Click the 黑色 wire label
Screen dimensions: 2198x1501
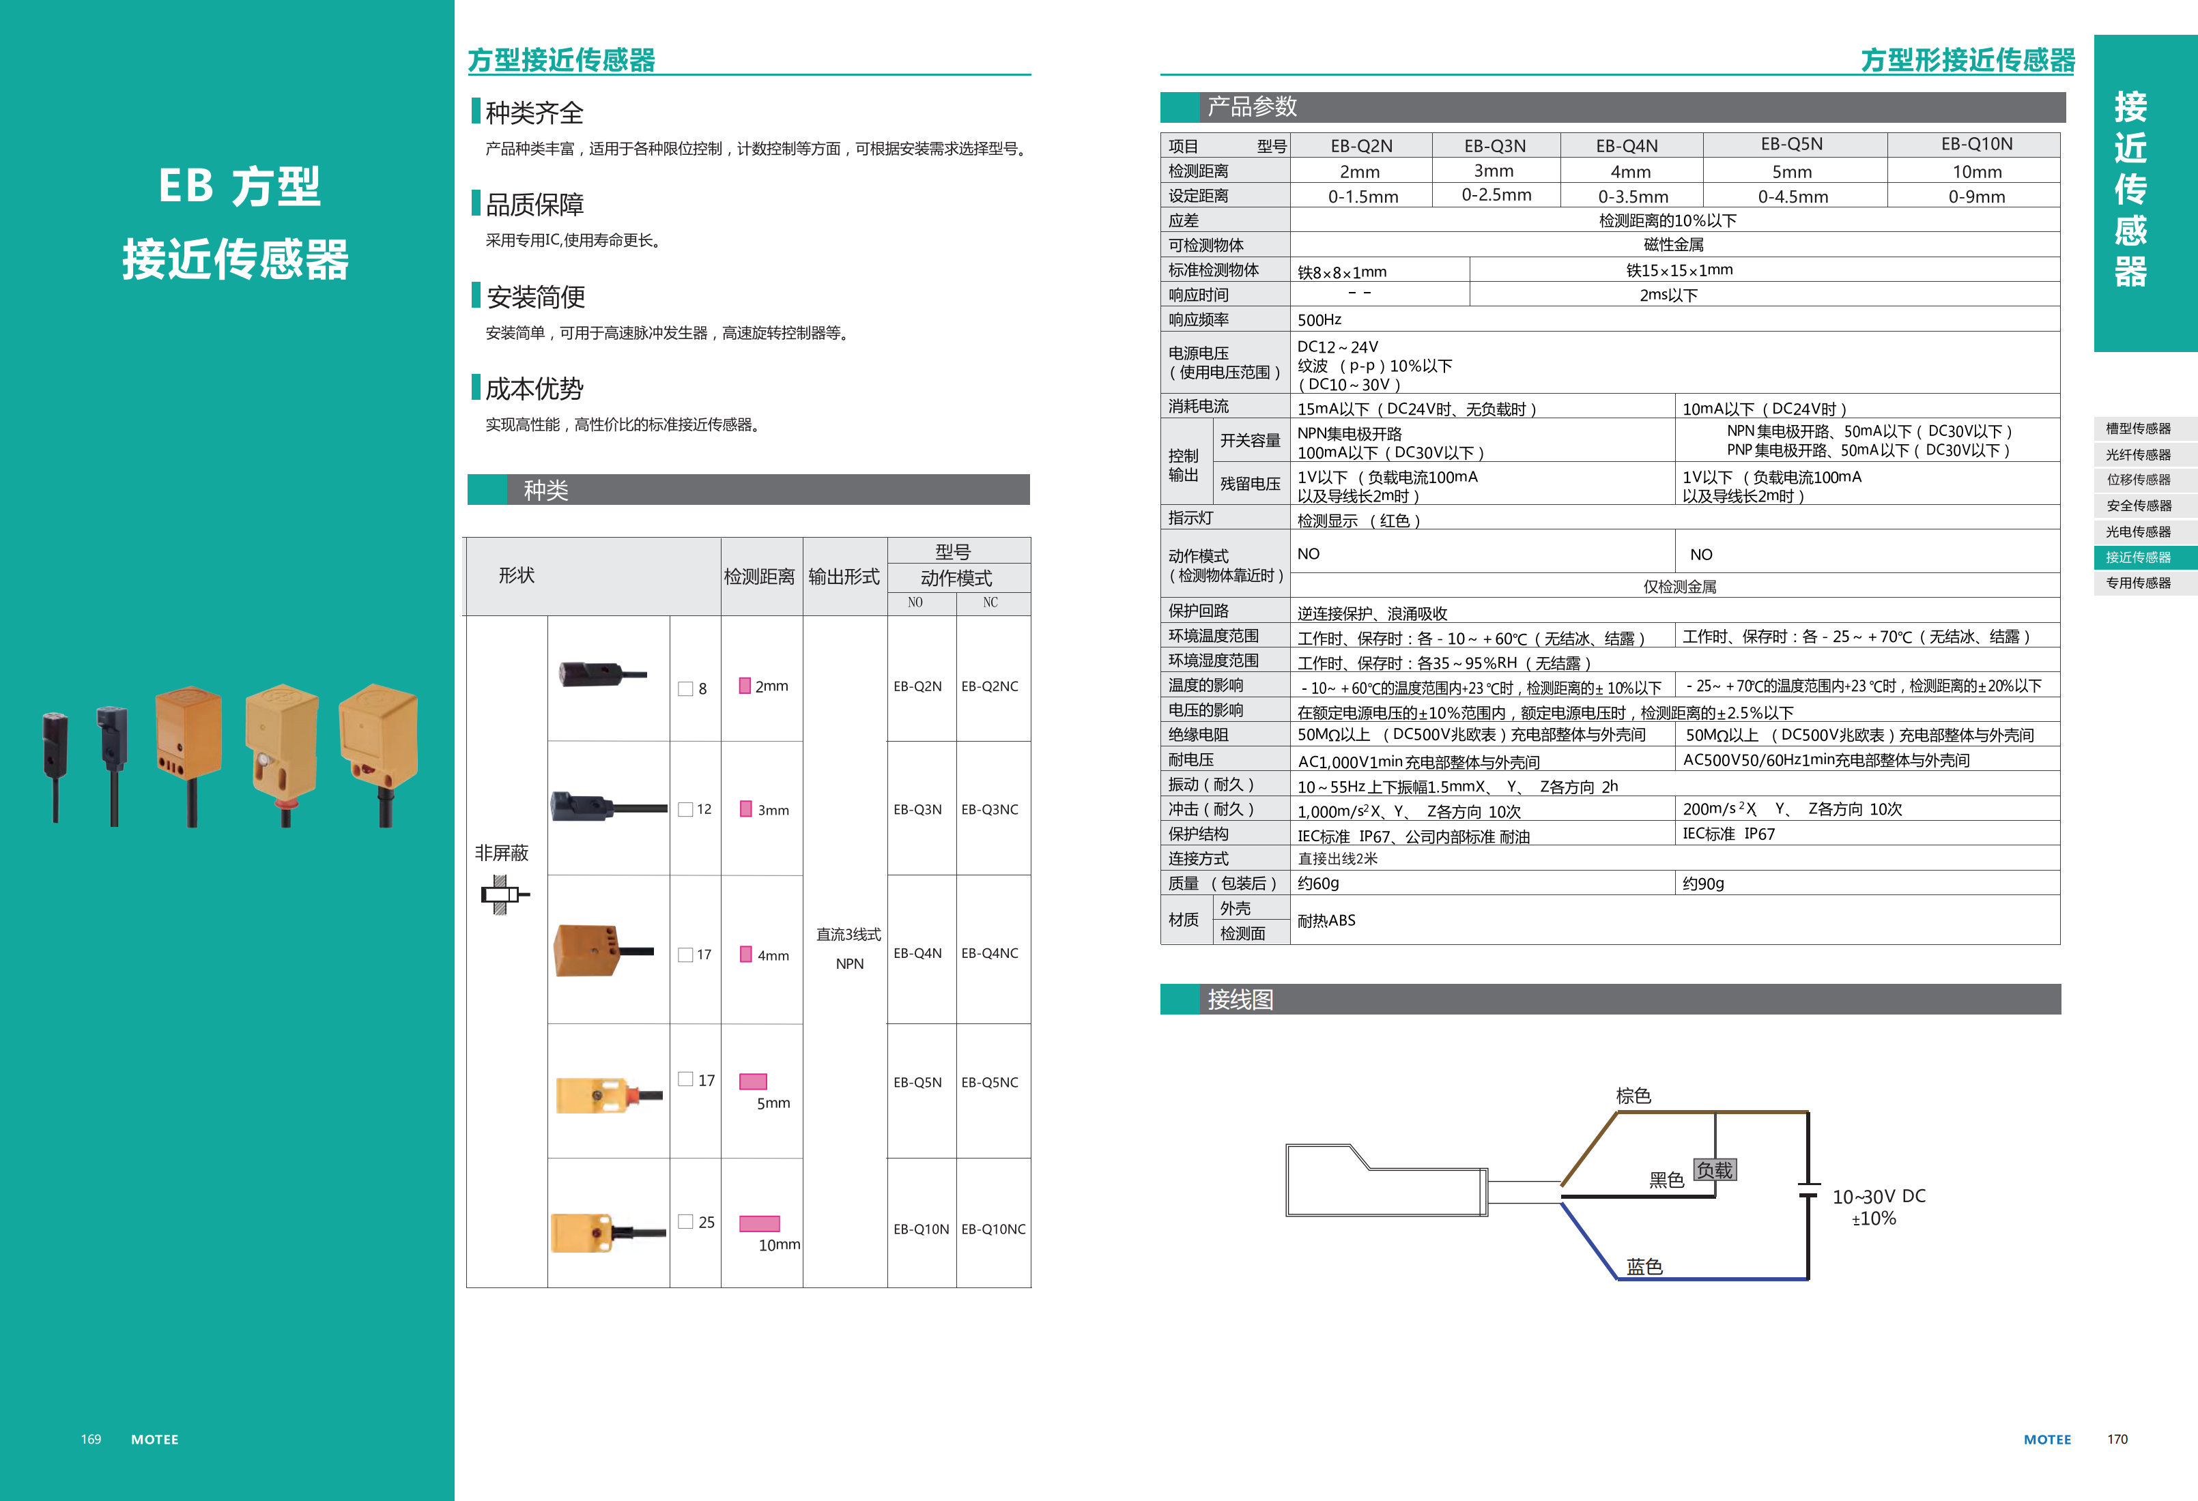click(x=1666, y=1180)
